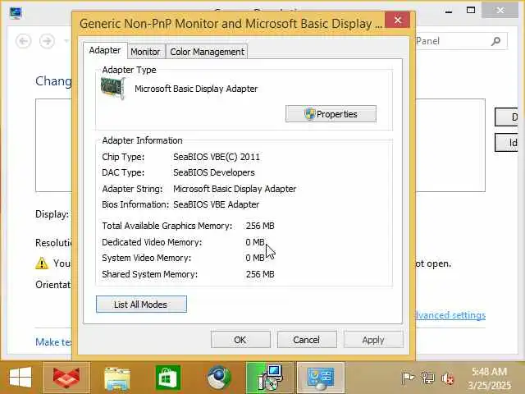The image size is (525, 394).
Task: Open the Chromium browser taskbar icon
Action: tap(219, 378)
